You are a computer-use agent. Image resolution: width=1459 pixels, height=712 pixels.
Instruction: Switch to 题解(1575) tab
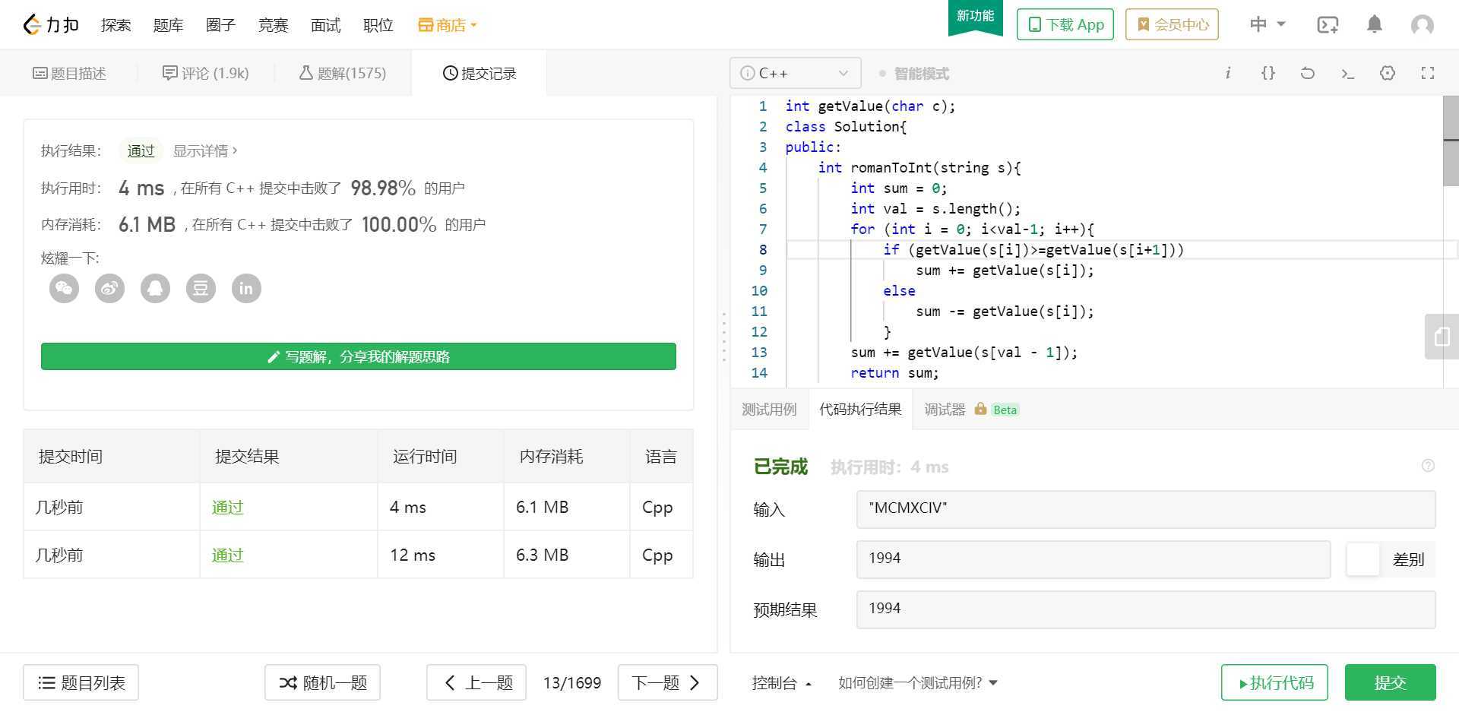click(343, 73)
